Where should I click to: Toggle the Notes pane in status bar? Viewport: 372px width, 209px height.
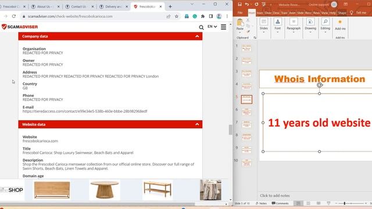click(261, 203)
